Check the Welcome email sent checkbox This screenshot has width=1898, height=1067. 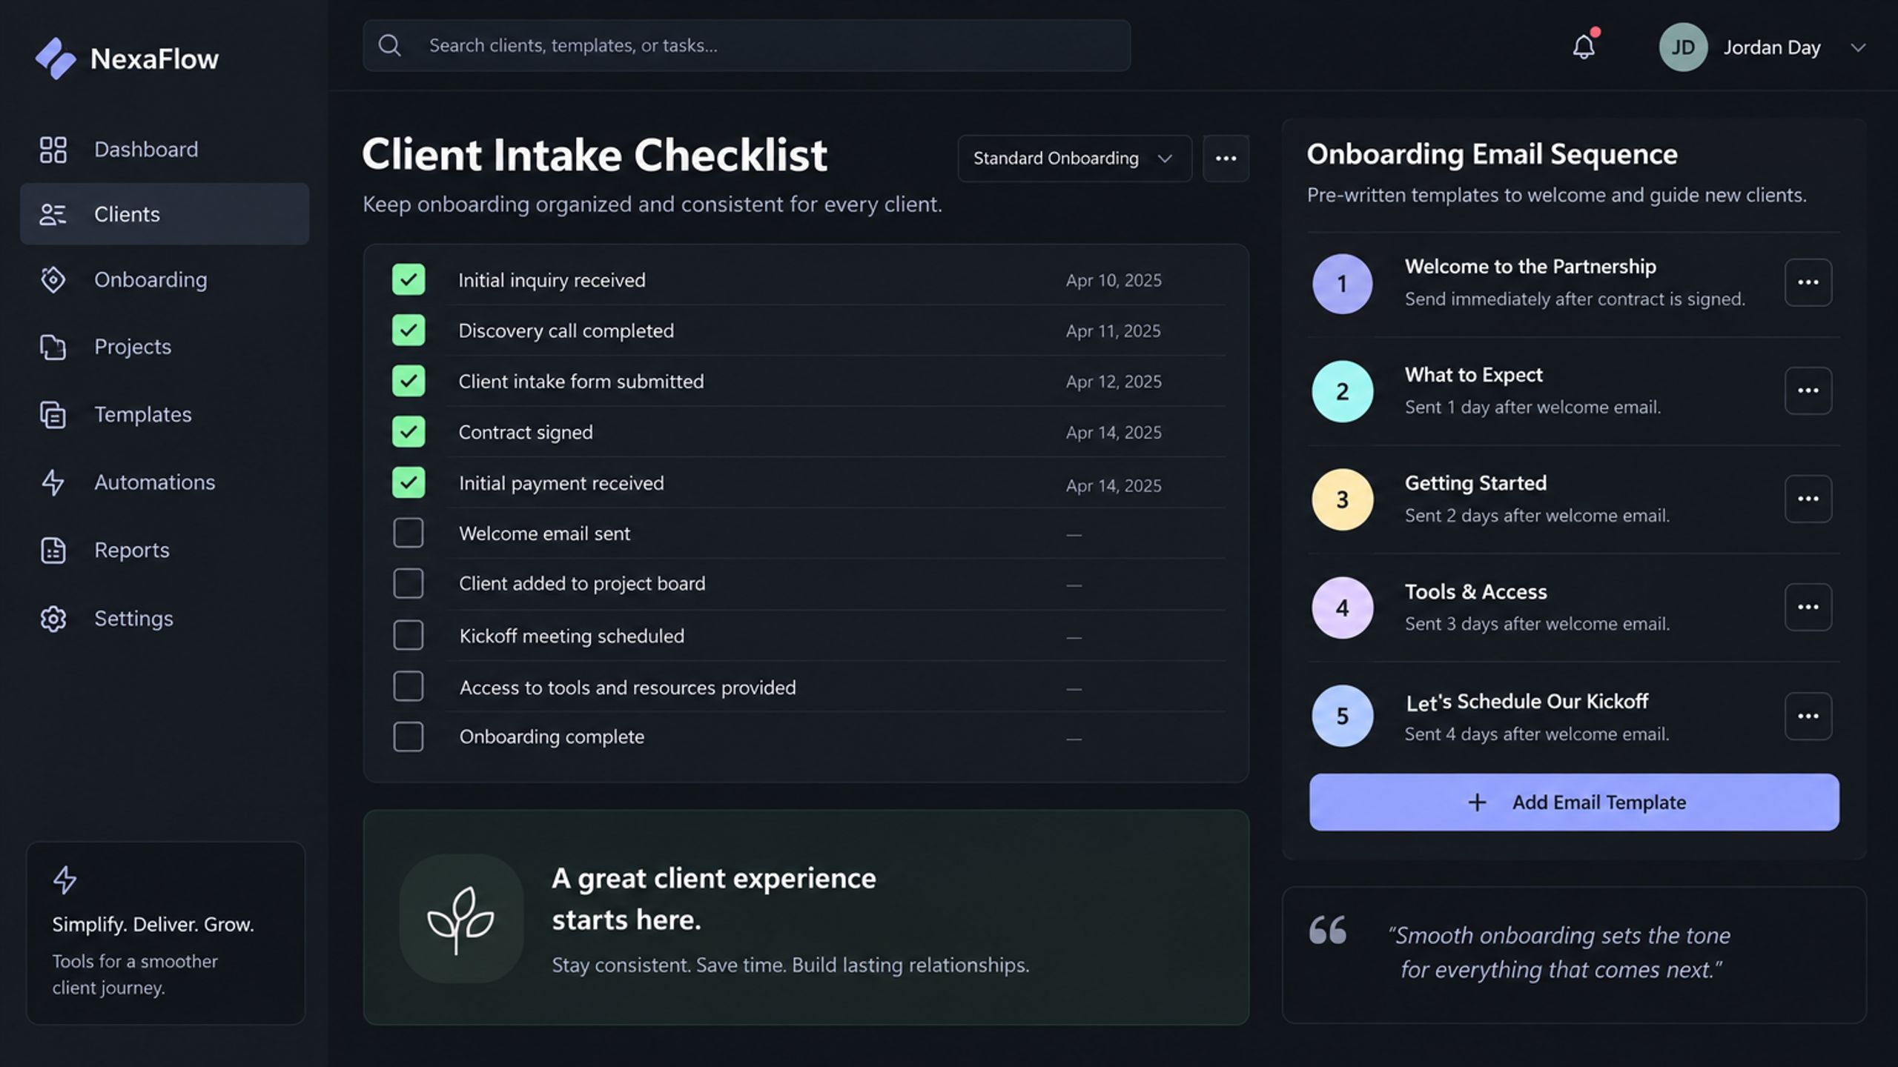pyautogui.click(x=408, y=533)
